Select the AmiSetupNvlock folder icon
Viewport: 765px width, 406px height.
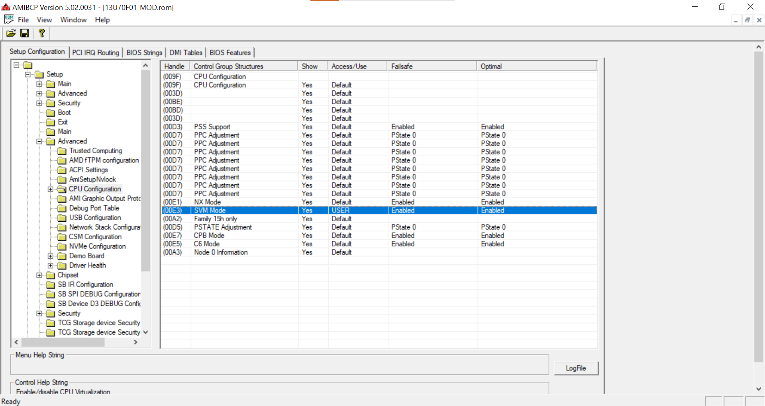point(62,180)
